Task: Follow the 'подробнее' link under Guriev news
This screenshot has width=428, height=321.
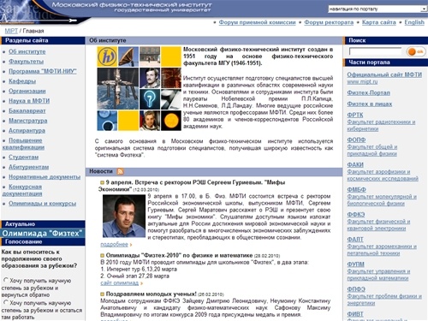Action: pyautogui.click(x=114, y=244)
